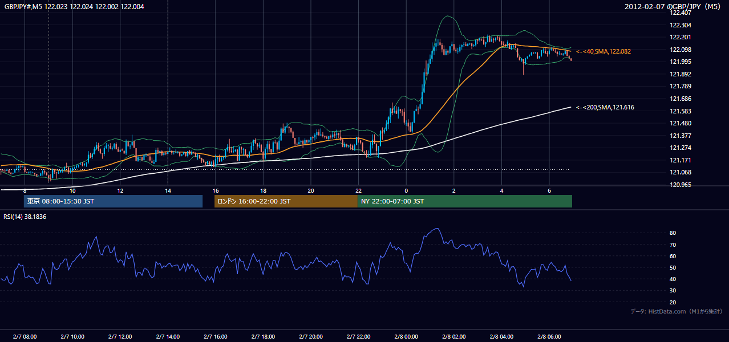Screen dimensions: 729x342
Task: Click the 40 SMA label reading 122.082
Action: pos(604,51)
